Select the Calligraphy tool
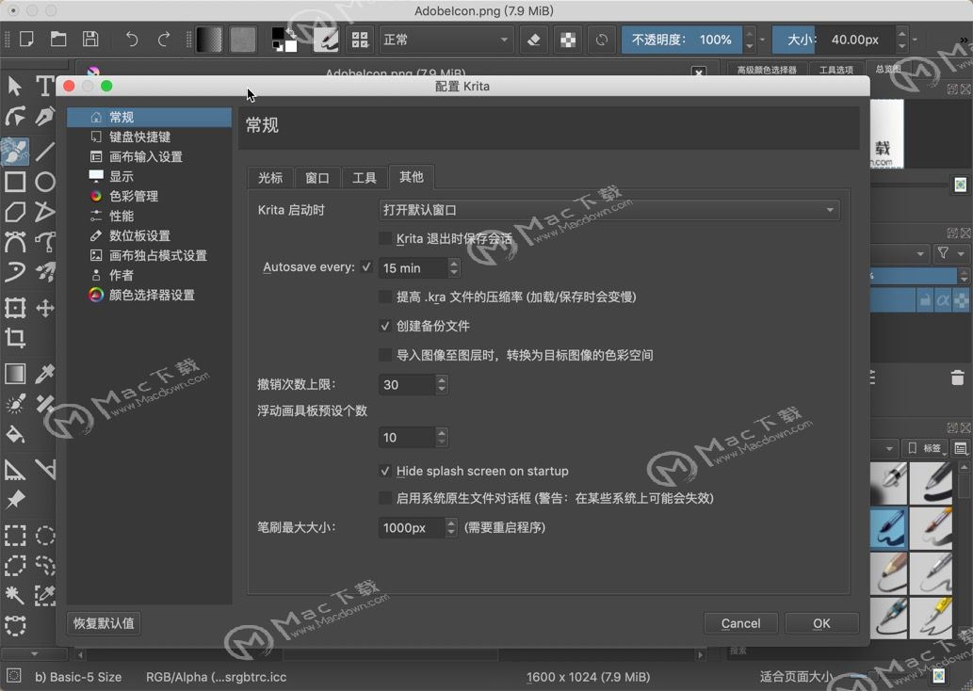 point(44,117)
